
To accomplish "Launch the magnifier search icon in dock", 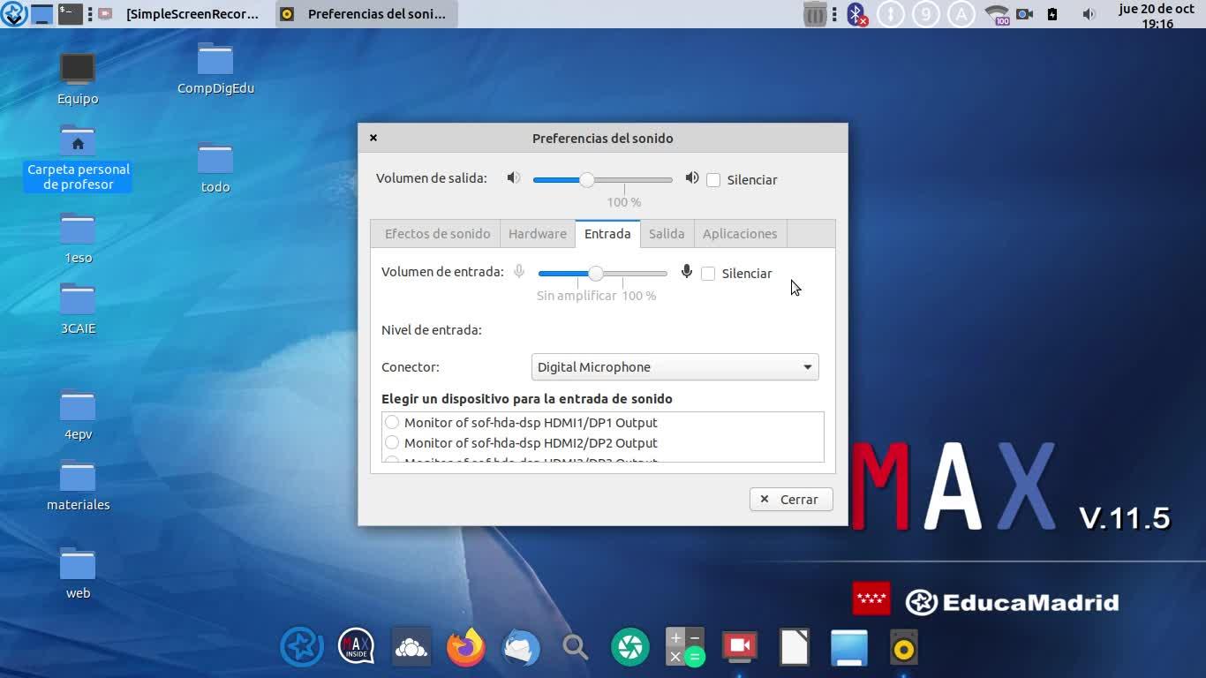I will [576, 648].
